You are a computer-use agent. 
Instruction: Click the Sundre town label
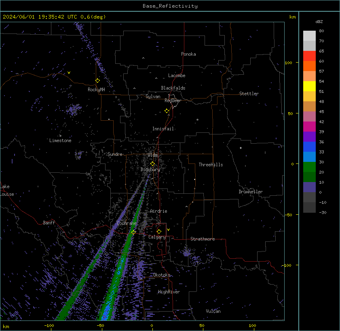pos(115,154)
